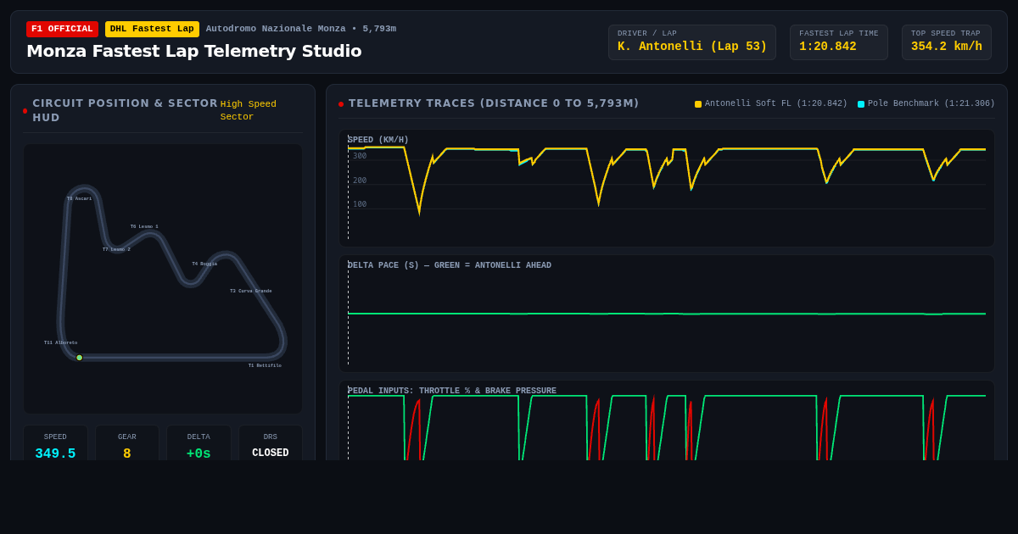Viewport: 1018px width, 534px height.
Task: Click the DRS CLOSED status tile
Action: (x=271, y=444)
